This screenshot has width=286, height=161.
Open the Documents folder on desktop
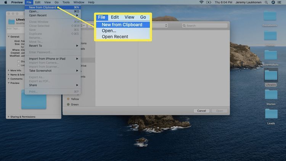[270, 16]
